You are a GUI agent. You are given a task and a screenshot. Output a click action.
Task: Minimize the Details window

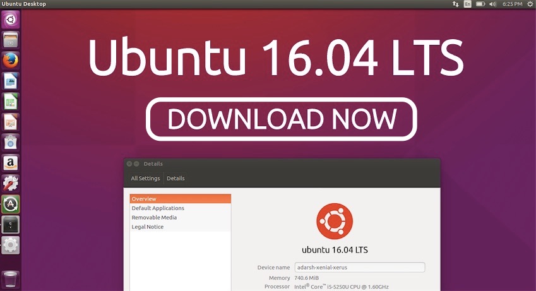136,163
